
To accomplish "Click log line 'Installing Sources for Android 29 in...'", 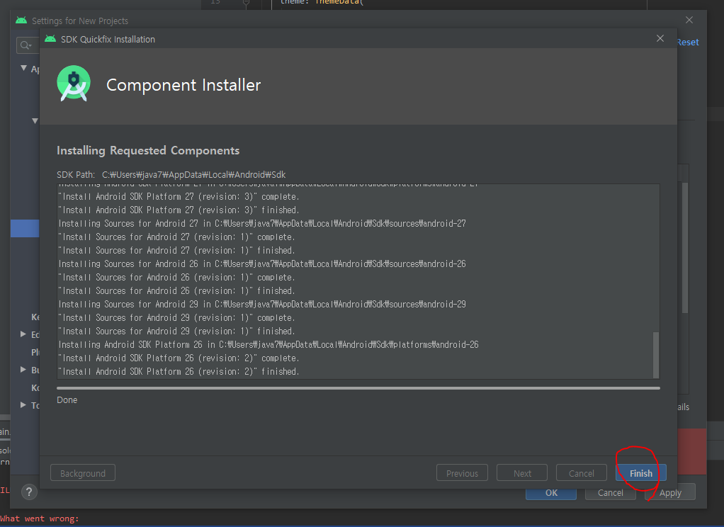I will [262, 305].
